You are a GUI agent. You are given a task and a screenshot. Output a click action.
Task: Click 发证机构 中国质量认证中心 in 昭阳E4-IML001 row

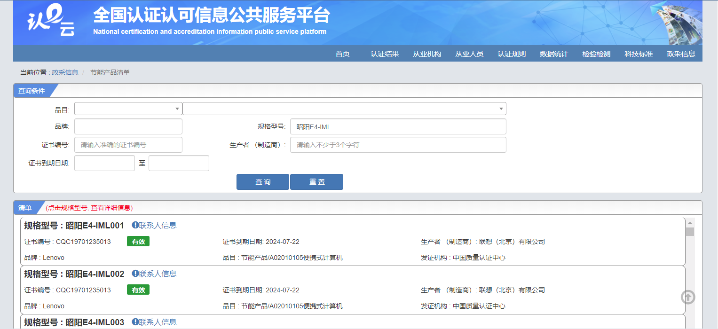463,258
